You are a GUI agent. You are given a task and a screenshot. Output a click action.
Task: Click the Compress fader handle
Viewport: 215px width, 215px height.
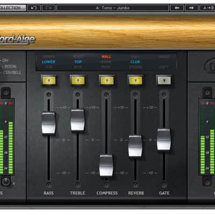(x=106, y=166)
